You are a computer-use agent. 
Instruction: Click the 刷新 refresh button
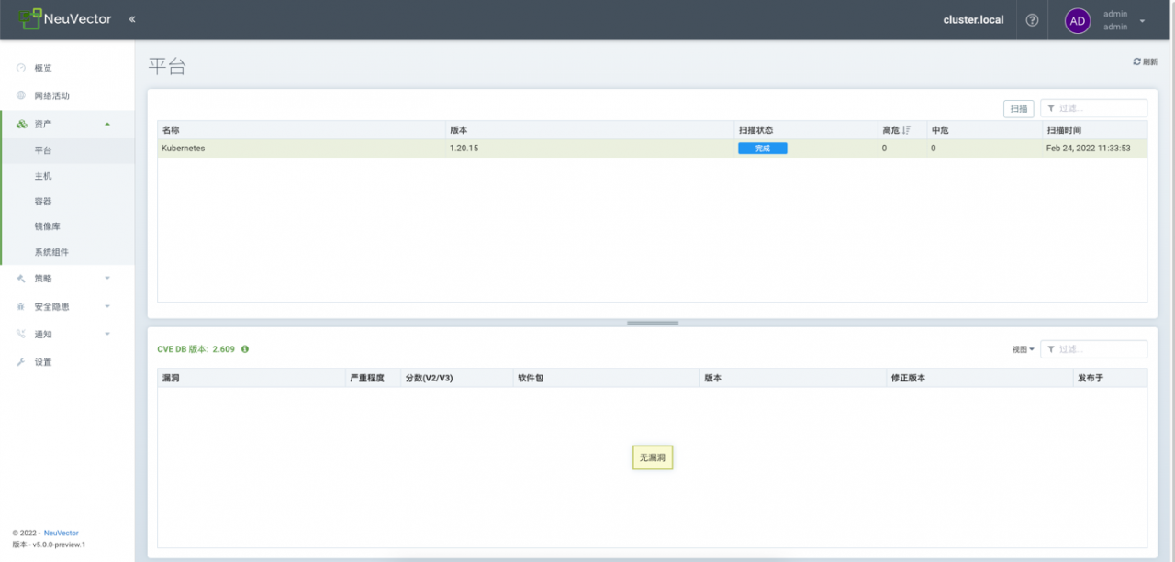click(1145, 61)
